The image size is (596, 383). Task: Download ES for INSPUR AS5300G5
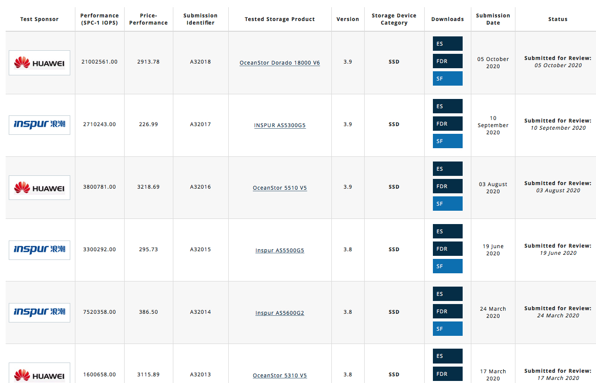click(448, 107)
